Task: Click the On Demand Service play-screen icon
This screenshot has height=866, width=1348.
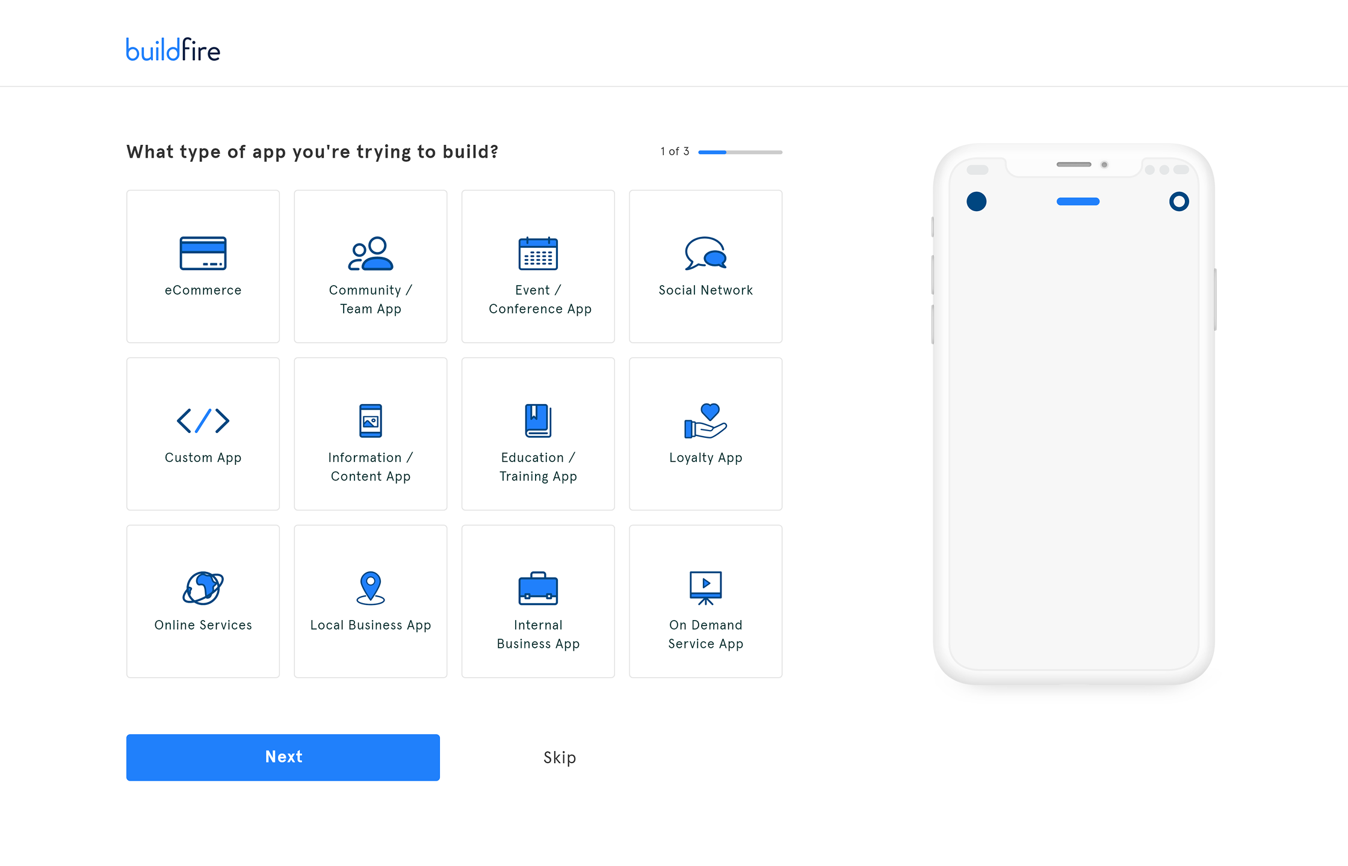Action: pyautogui.click(x=705, y=588)
